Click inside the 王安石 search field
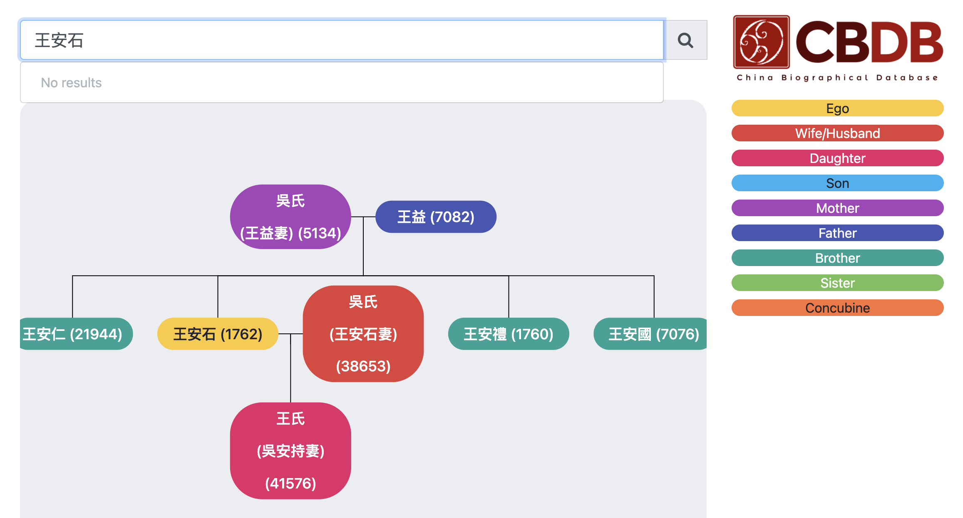963x518 pixels. point(341,40)
